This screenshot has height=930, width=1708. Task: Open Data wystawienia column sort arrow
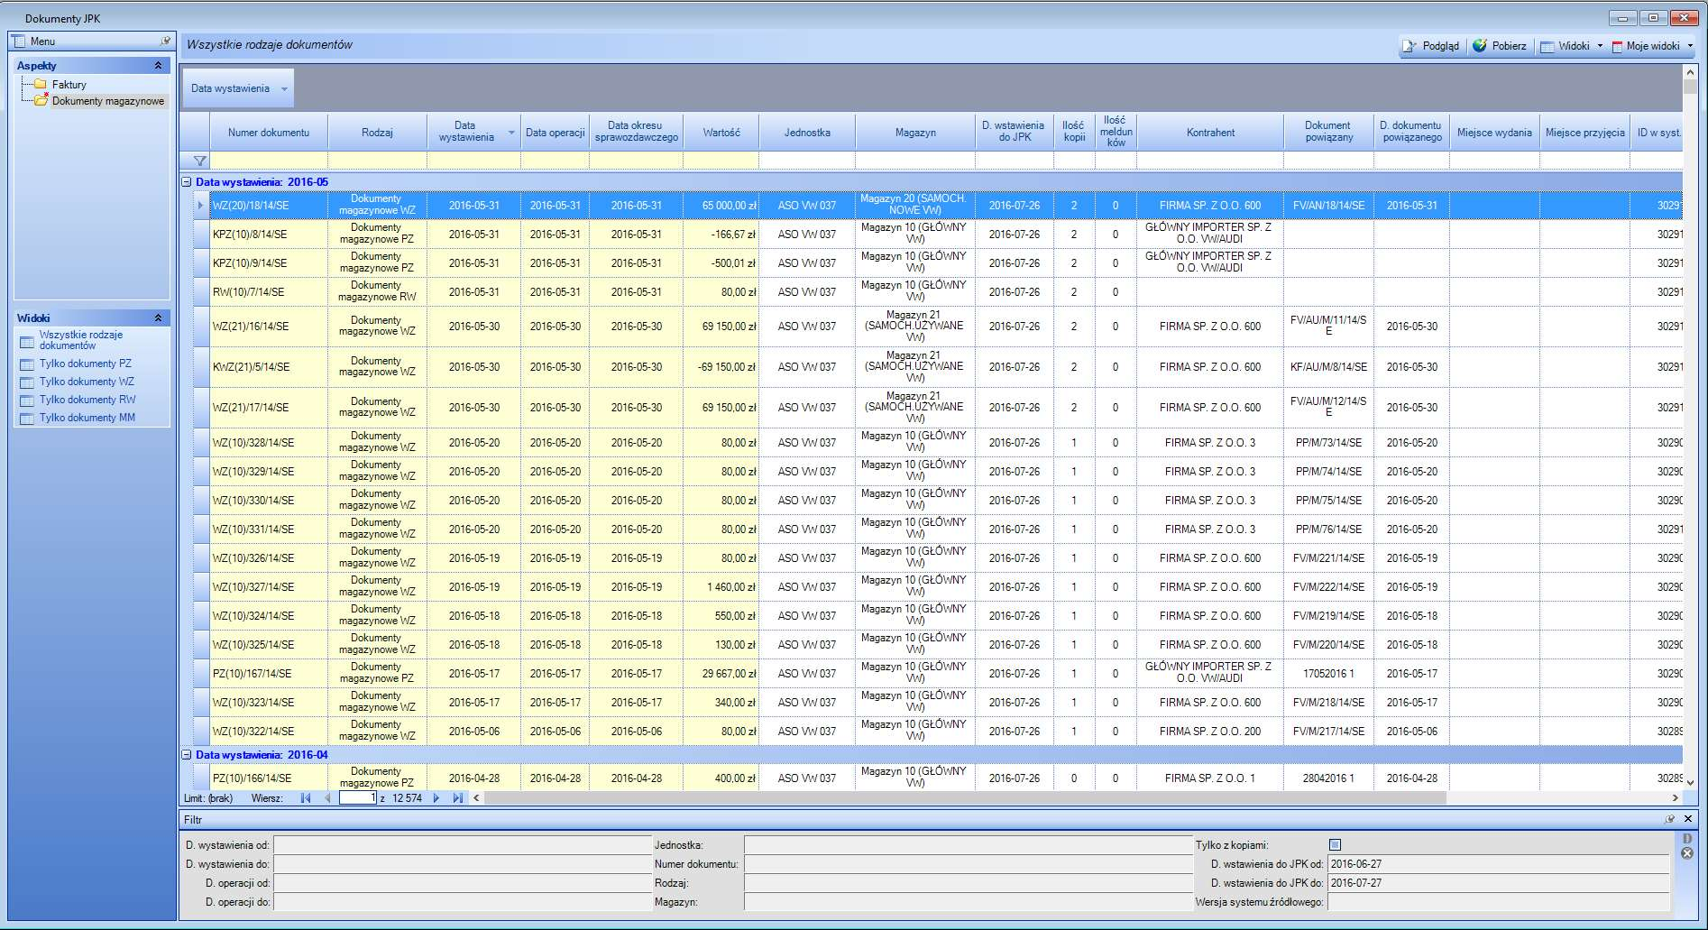pyautogui.click(x=511, y=133)
